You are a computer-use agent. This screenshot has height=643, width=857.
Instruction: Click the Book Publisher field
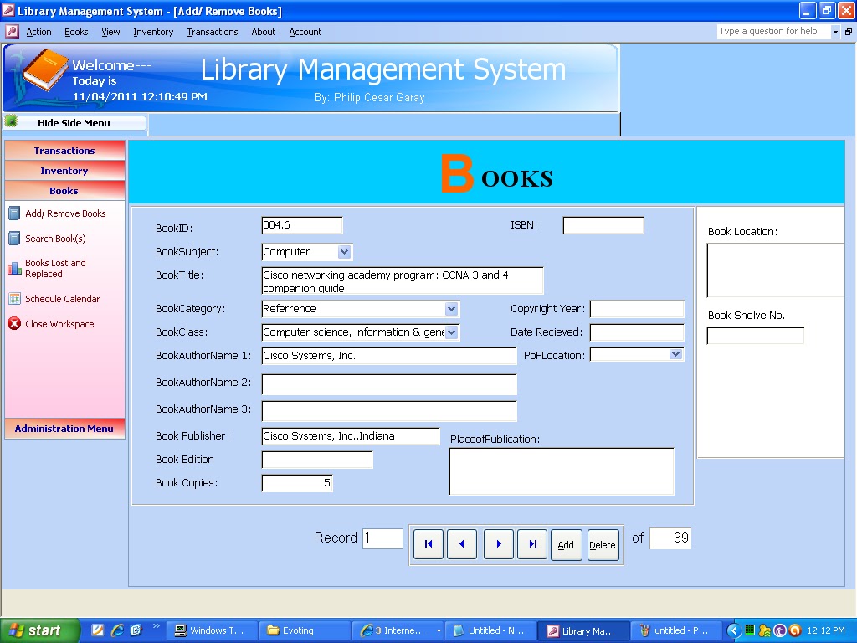[351, 436]
